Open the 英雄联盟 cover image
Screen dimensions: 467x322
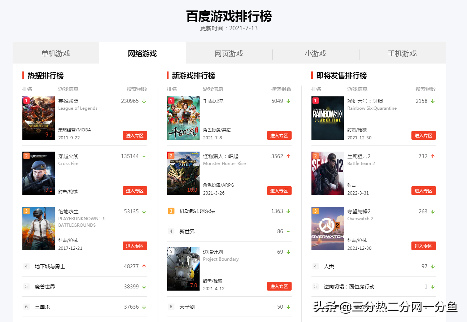coord(39,118)
